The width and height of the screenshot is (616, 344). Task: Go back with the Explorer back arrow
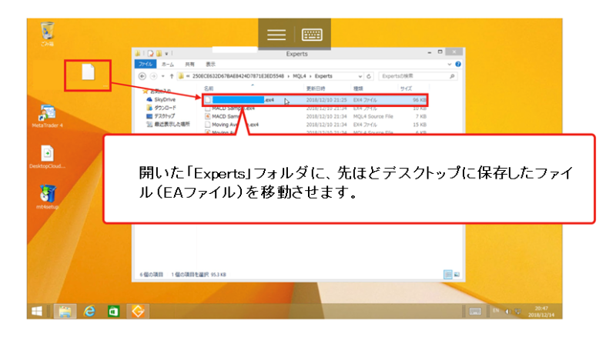(142, 76)
